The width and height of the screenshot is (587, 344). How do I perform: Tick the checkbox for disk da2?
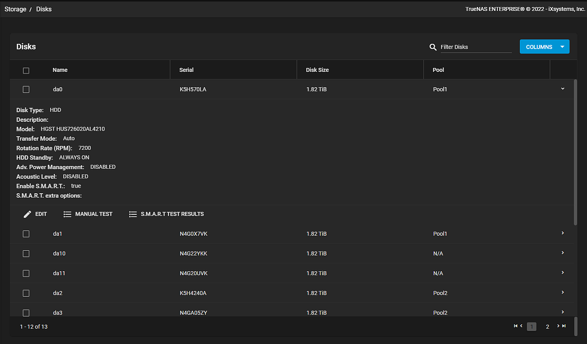point(26,293)
